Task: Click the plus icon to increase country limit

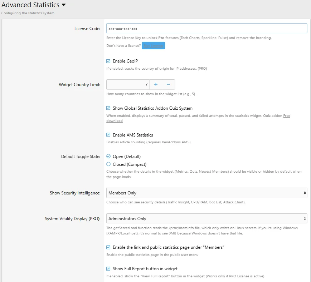Action: (x=156, y=85)
